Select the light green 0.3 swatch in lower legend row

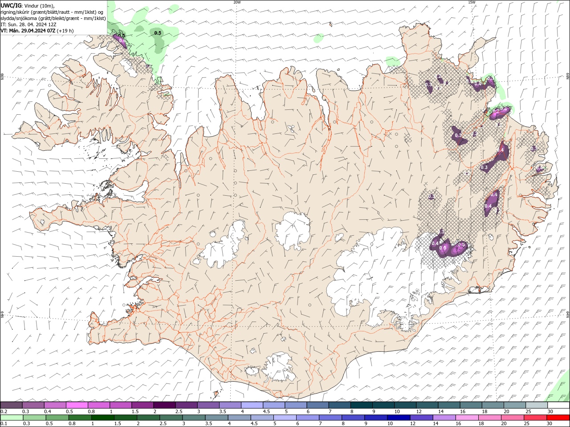pos(34,418)
